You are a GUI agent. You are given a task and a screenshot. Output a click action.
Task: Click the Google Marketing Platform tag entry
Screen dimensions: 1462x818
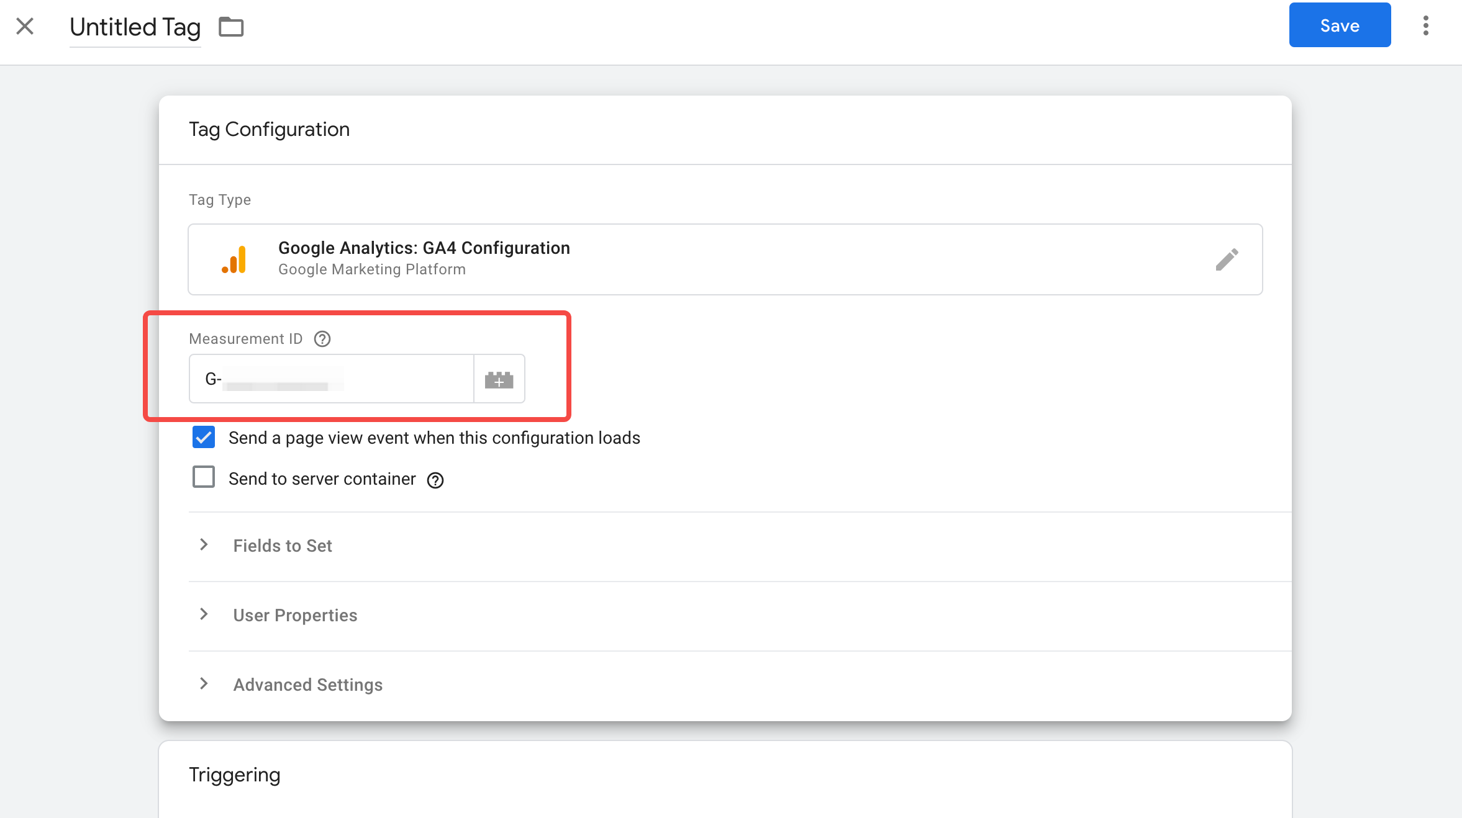point(371,269)
